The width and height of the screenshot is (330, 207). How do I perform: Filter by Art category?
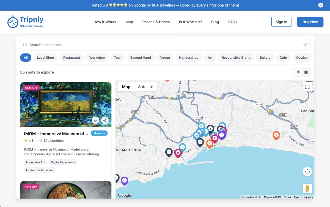tap(210, 58)
